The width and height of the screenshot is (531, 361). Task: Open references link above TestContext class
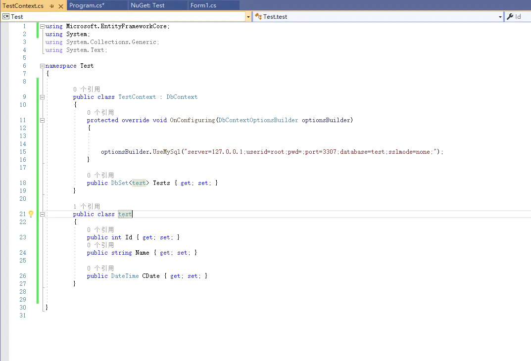[87, 90]
